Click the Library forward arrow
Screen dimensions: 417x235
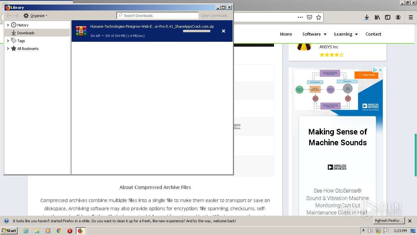pyautogui.click(x=16, y=16)
